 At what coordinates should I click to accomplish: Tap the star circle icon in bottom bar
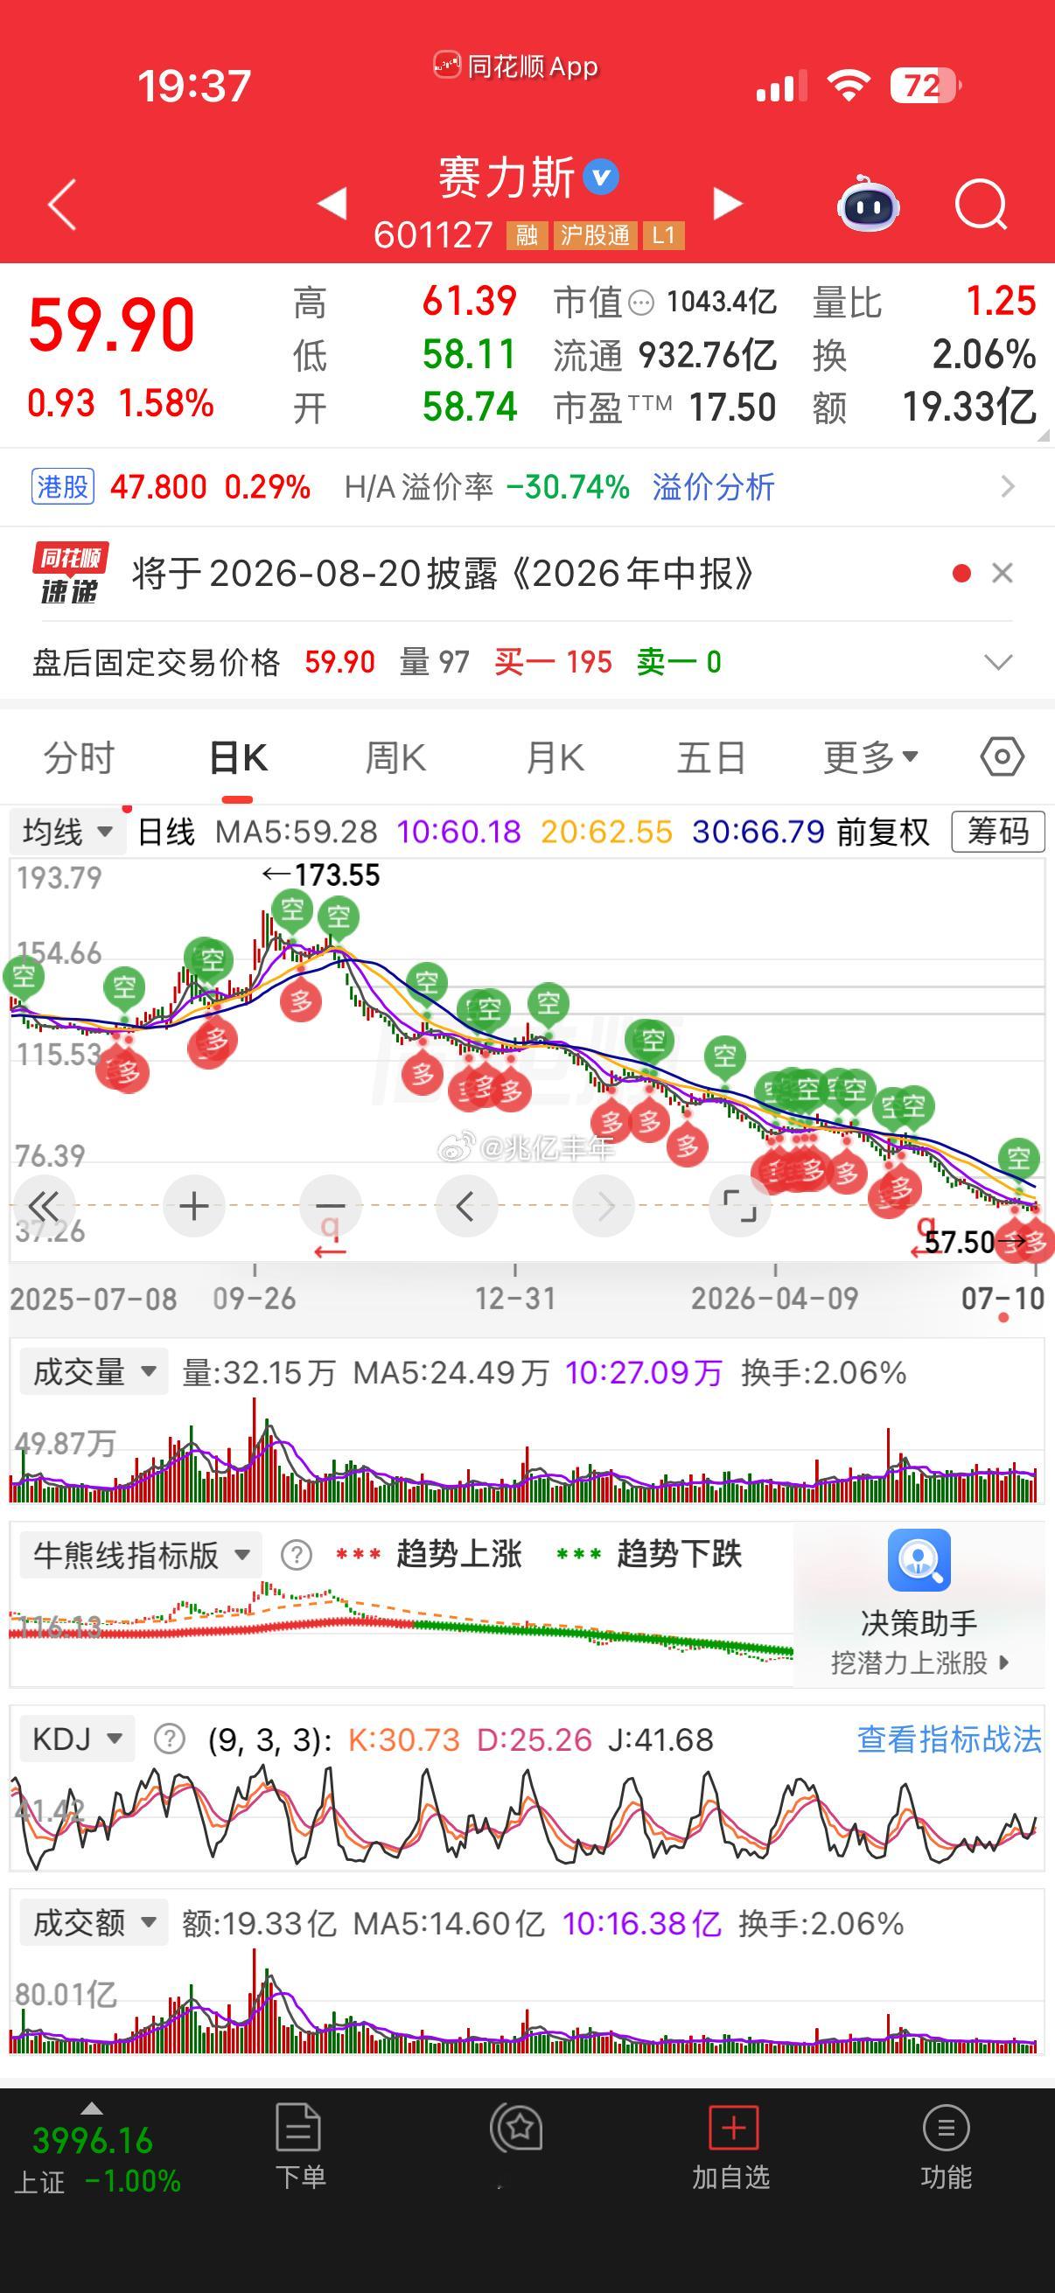[x=516, y=2129]
